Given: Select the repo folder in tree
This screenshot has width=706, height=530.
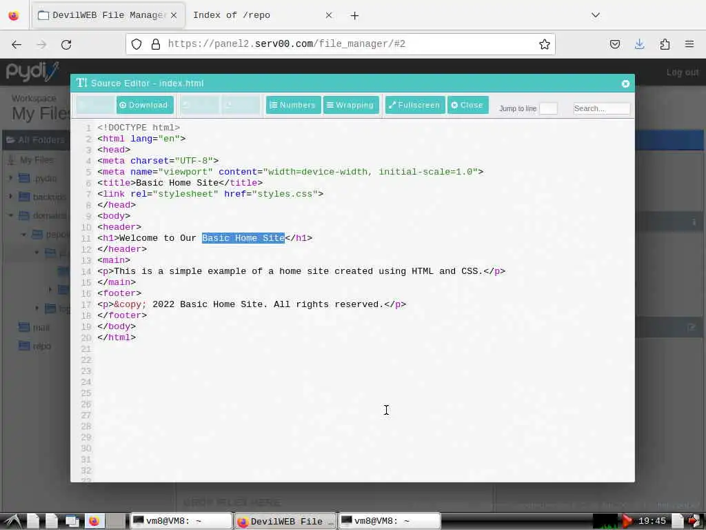Looking at the screenshot, I should (x=41, y=346).
